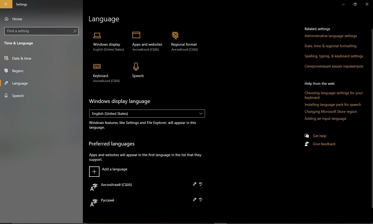Click the Speech microphone icon tile
Image resolution: width=373 pixels, height=224 pixels.
pyautogui.click(x=136, y=67)
